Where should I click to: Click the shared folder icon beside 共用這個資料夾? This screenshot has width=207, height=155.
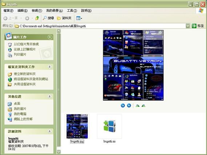10,84
